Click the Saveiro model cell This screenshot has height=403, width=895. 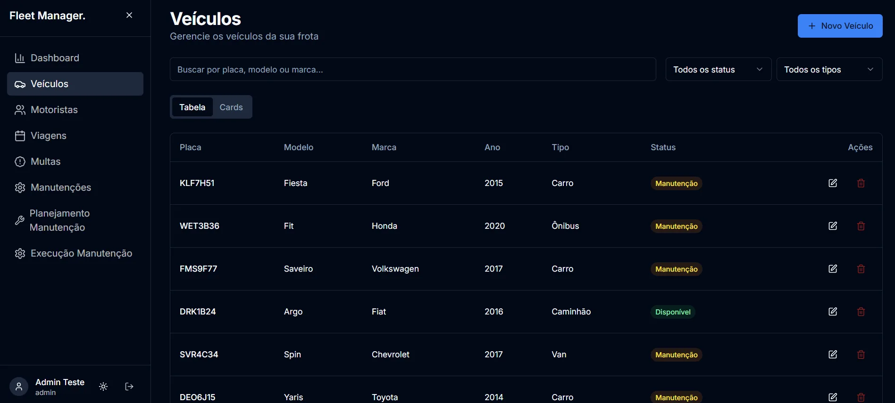tap(299, 269)
